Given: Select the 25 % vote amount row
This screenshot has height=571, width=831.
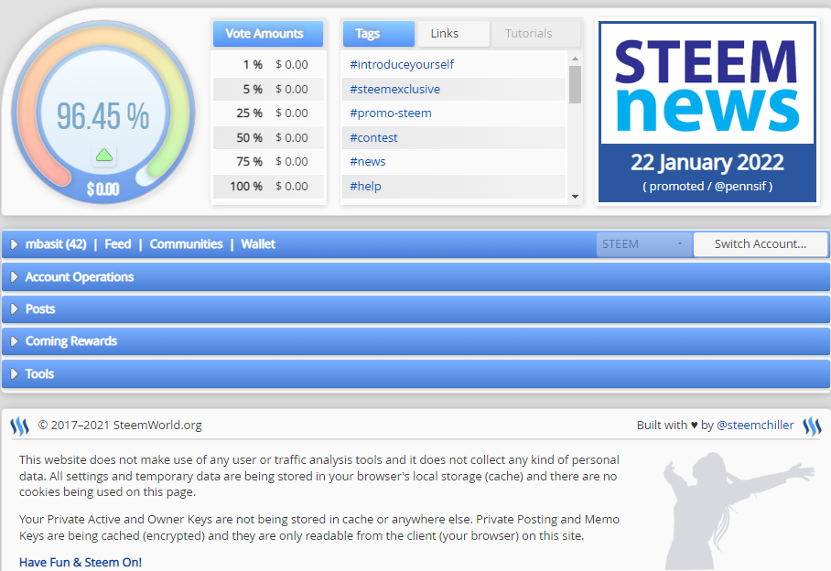Looking at the screenshot, I should (x=269, y=113).
